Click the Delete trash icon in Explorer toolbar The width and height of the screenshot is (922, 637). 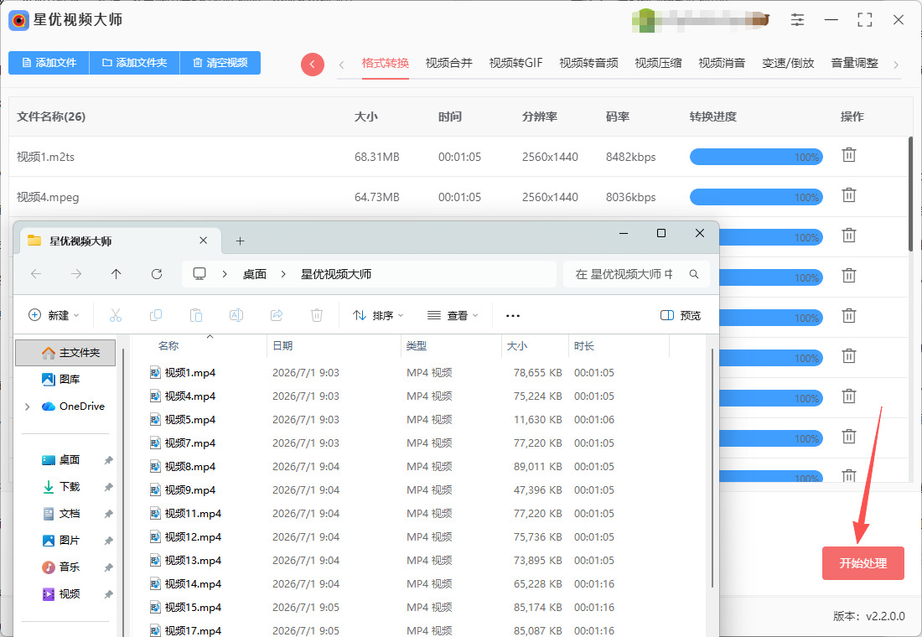316,316
